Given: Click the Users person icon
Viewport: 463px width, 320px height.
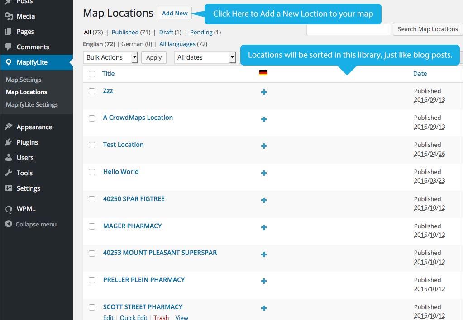Looking at the screenshot, I should click(x=8, y=158).
